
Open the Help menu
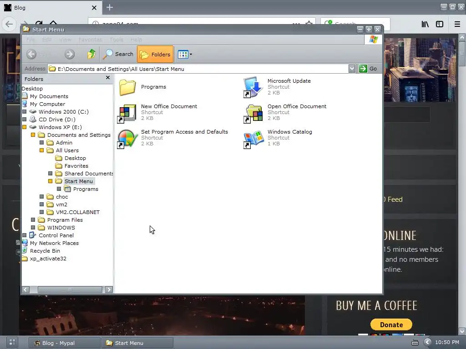coord(136,40)
